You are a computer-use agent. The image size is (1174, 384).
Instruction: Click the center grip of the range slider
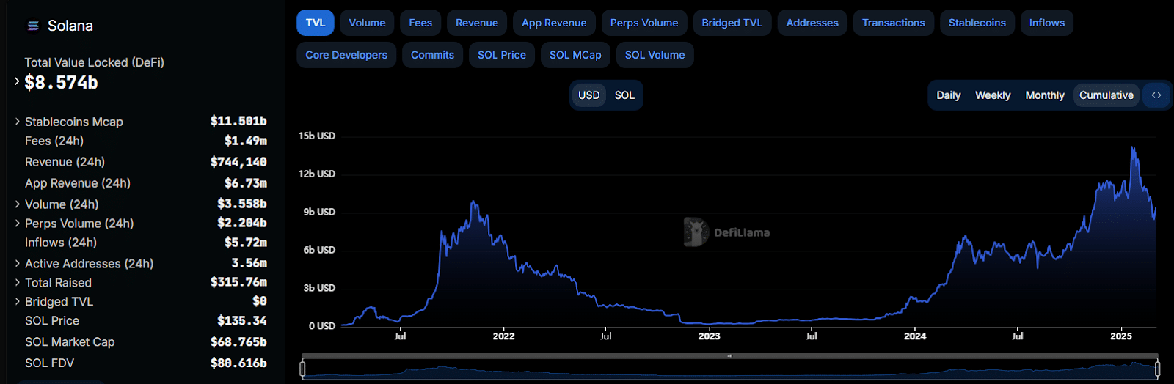730,356
